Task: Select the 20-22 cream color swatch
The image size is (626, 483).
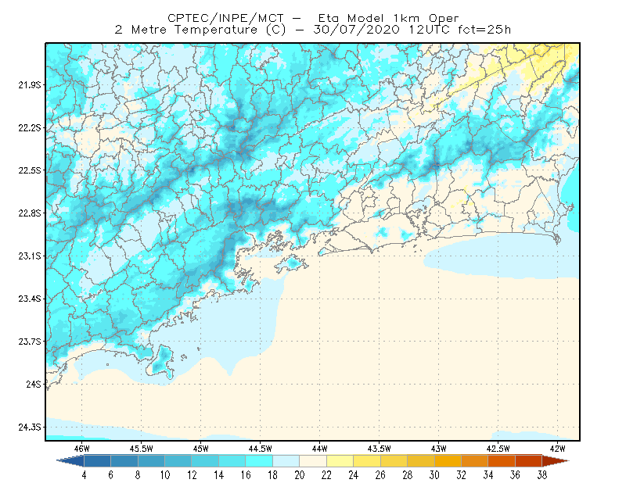Action: click(313, 461)
